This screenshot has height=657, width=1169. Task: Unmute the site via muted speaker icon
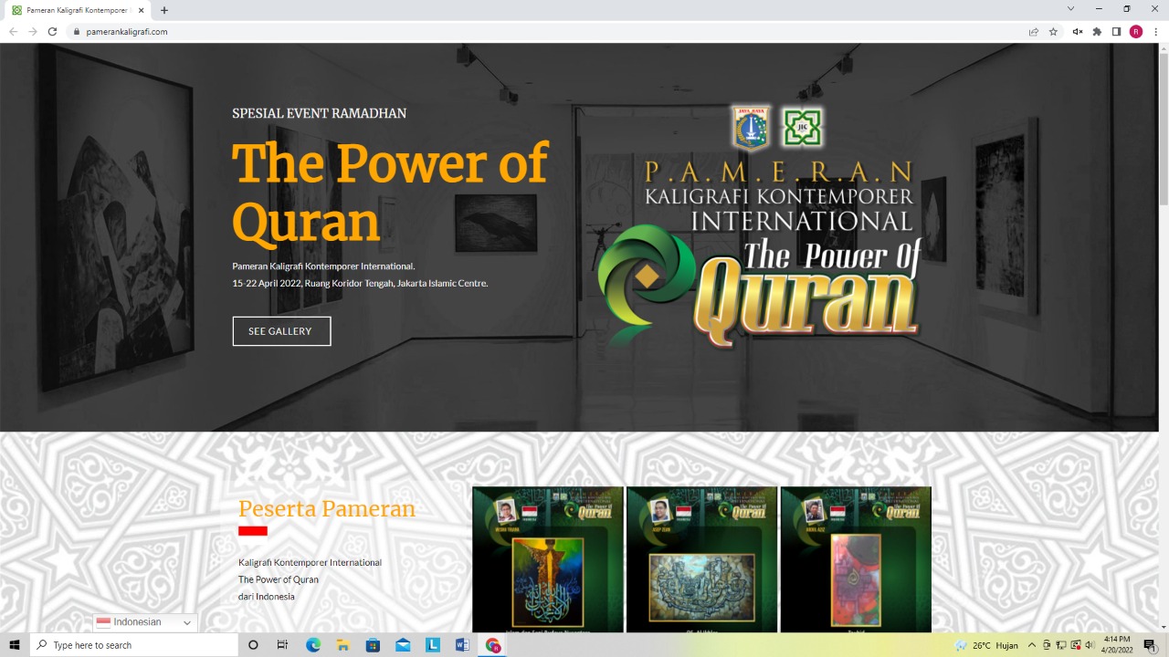coord(1077,31)
